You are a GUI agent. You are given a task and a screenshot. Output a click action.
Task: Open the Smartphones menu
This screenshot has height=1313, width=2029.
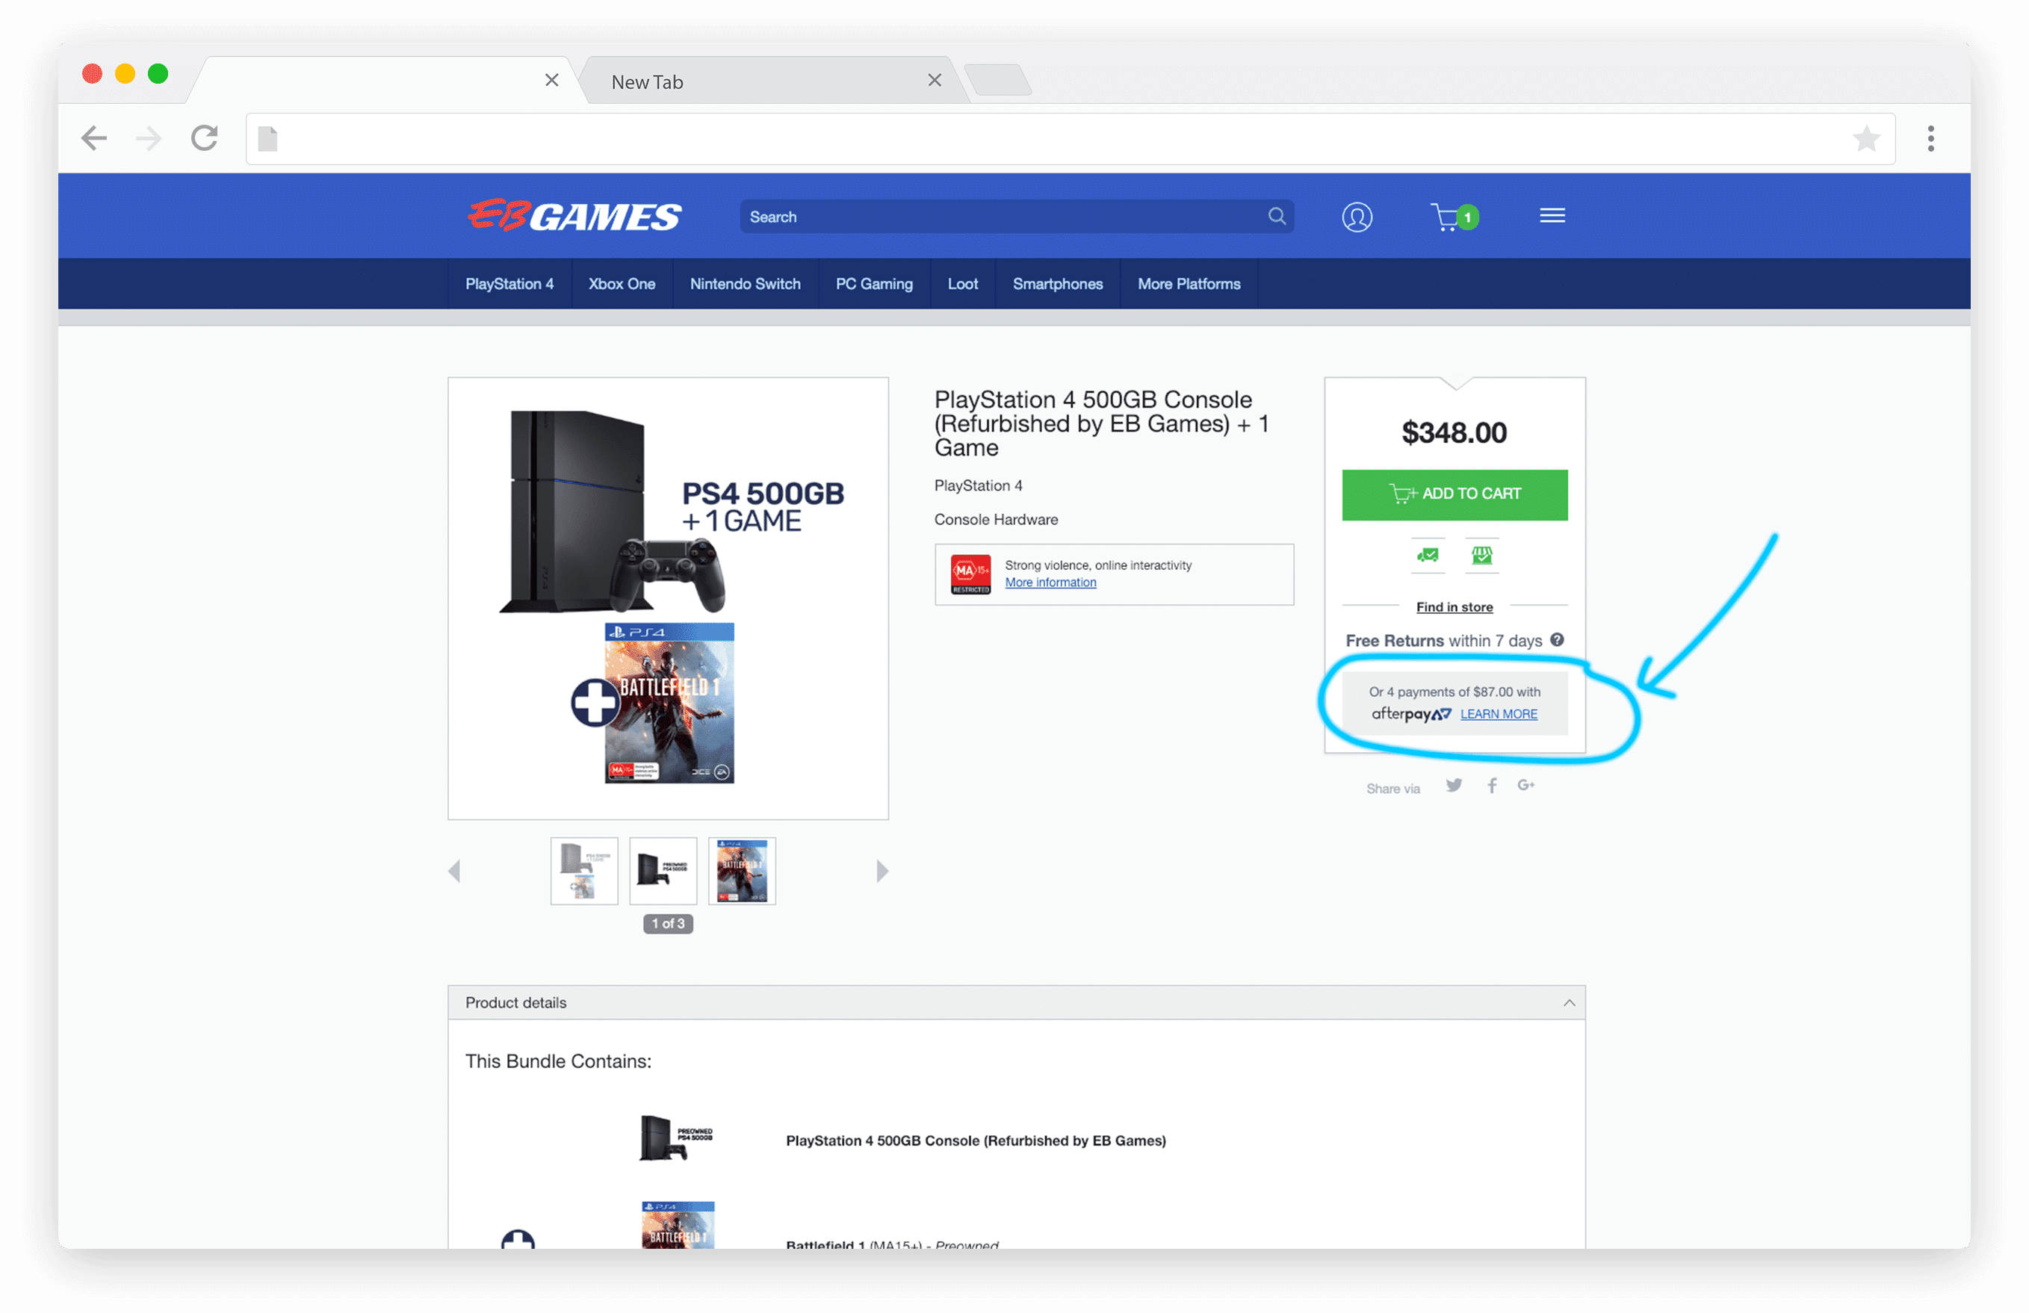(1057, 284)
